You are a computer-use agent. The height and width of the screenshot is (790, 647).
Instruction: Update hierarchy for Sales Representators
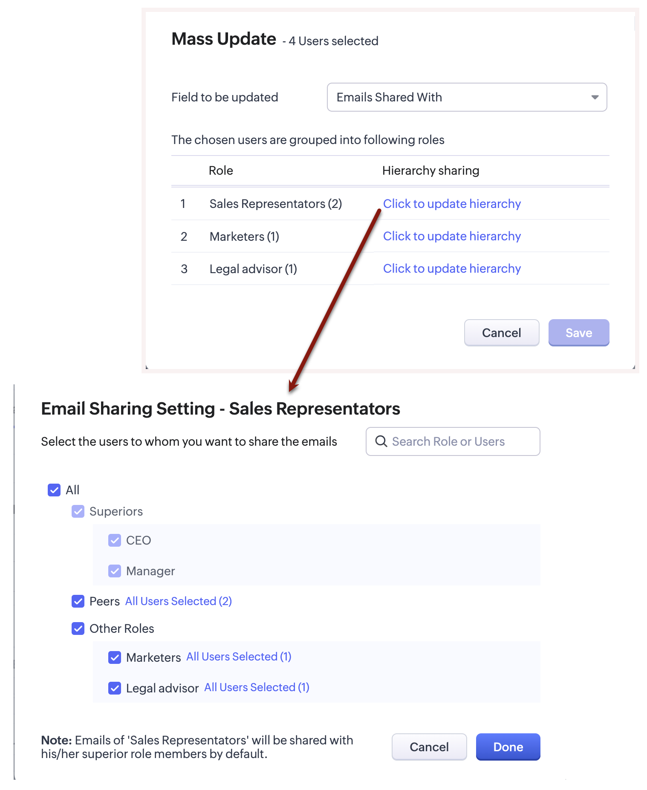pos(451,204)
